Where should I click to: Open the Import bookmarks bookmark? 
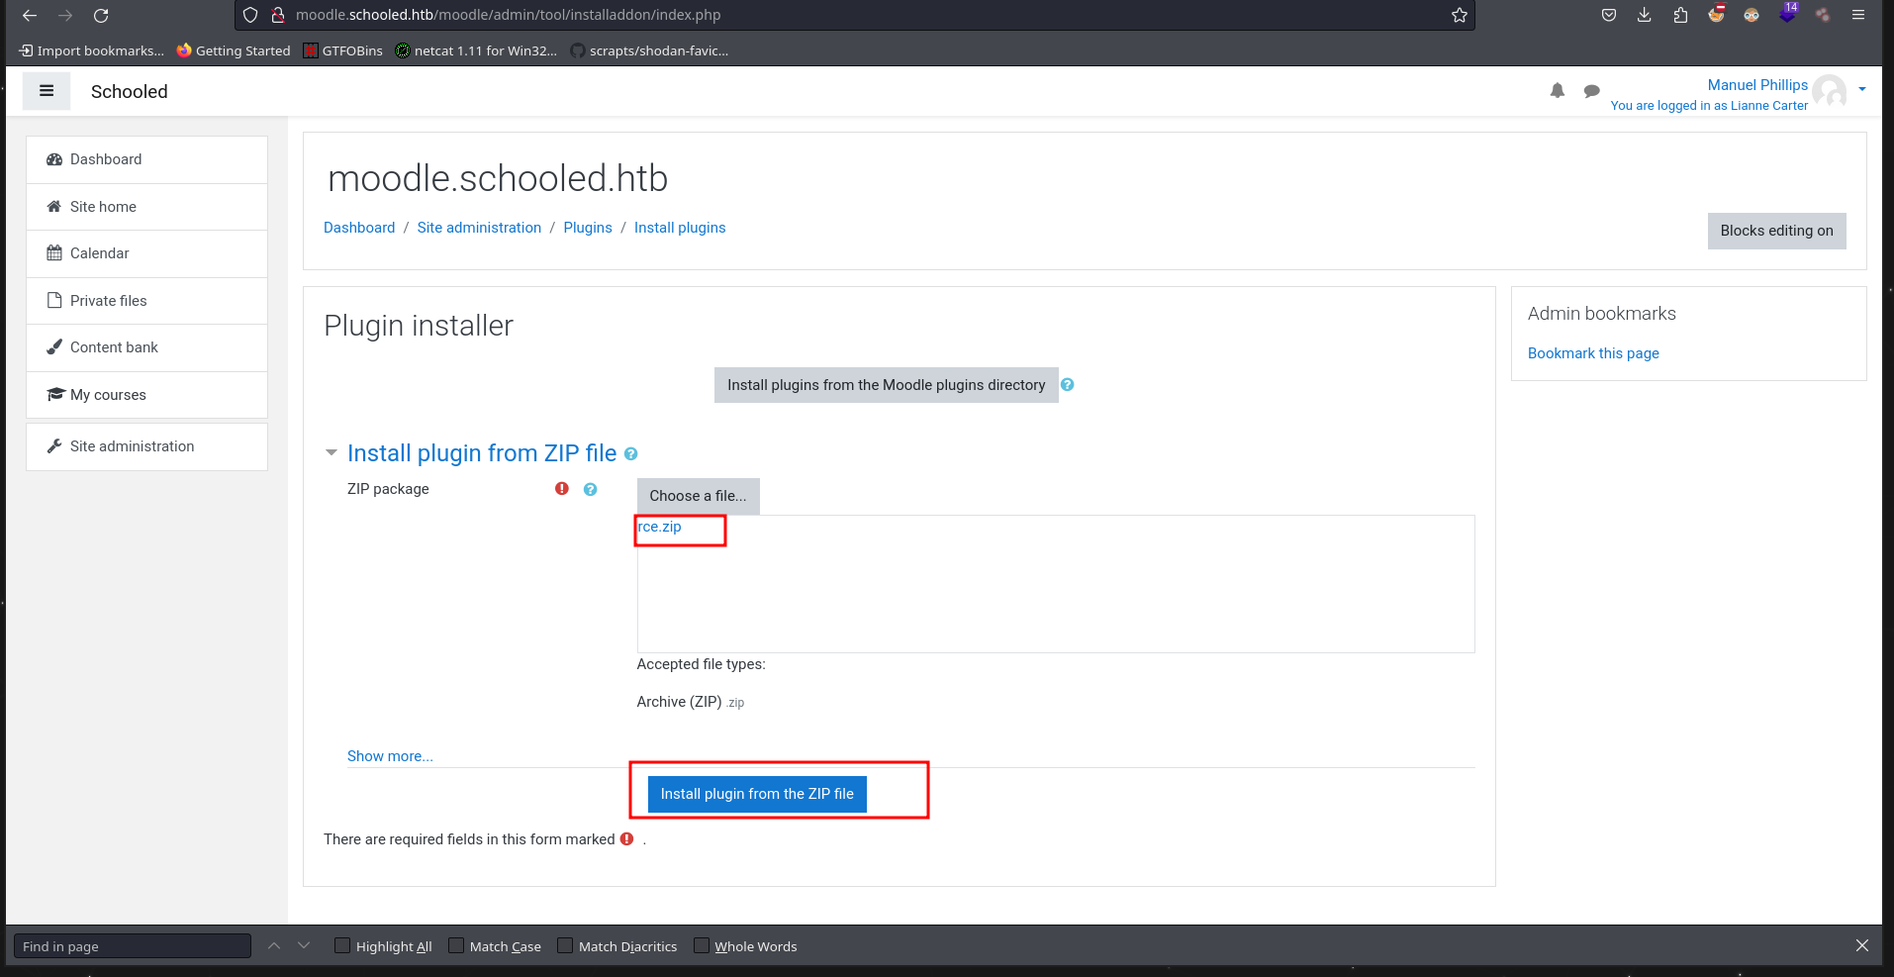coord(92,50)
